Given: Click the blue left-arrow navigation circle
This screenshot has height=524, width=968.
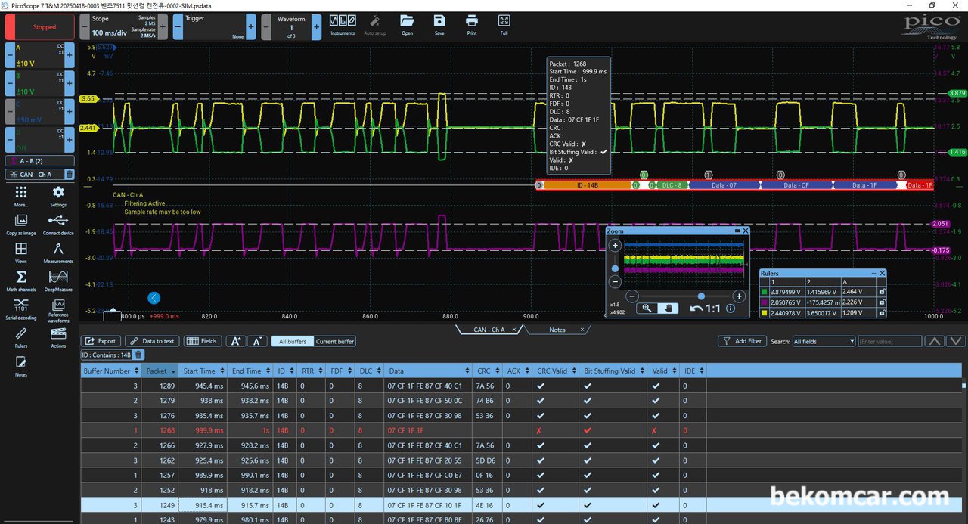Looking at the screenshot, I should pyautogui.click(x=154, y=298).
